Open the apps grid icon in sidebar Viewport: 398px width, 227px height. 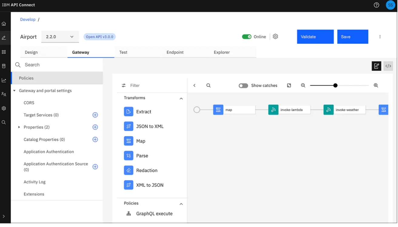click(x=4, y=52)
